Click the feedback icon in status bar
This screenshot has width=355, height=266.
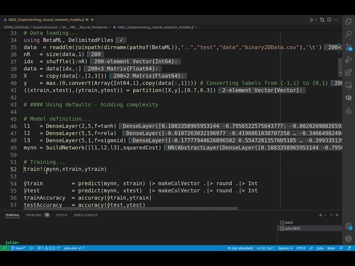pos(341,248)
